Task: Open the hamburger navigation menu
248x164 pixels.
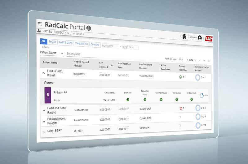Action: click(40, 24)
